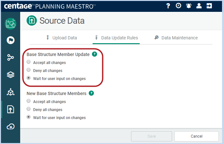Switch to the Data Update Rules tab
The height and width of the screenshot is (144, 223).
116,38
